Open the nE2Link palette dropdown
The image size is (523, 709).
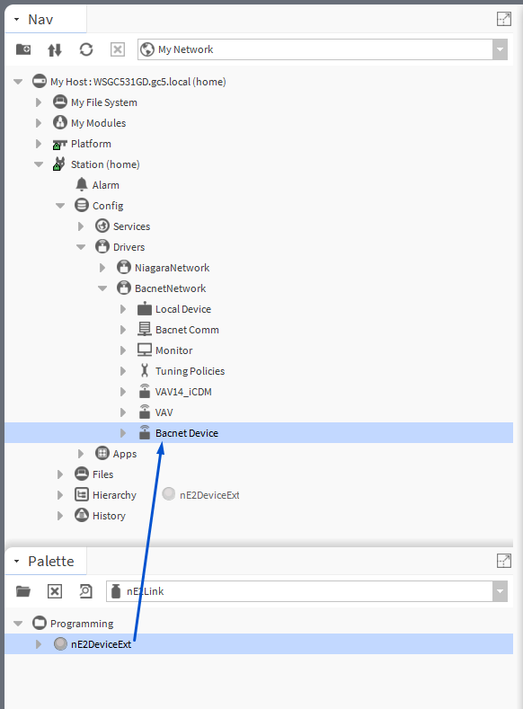[x=500, y=591]
